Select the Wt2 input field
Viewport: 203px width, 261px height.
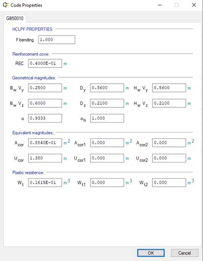coord(169,183)
